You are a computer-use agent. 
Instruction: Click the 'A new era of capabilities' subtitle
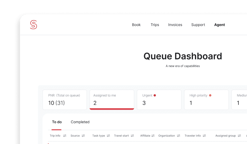pyautogui.click(x=183, y=66)
